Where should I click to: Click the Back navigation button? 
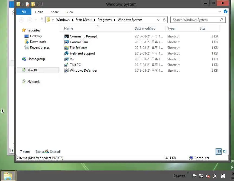point(21,20)
